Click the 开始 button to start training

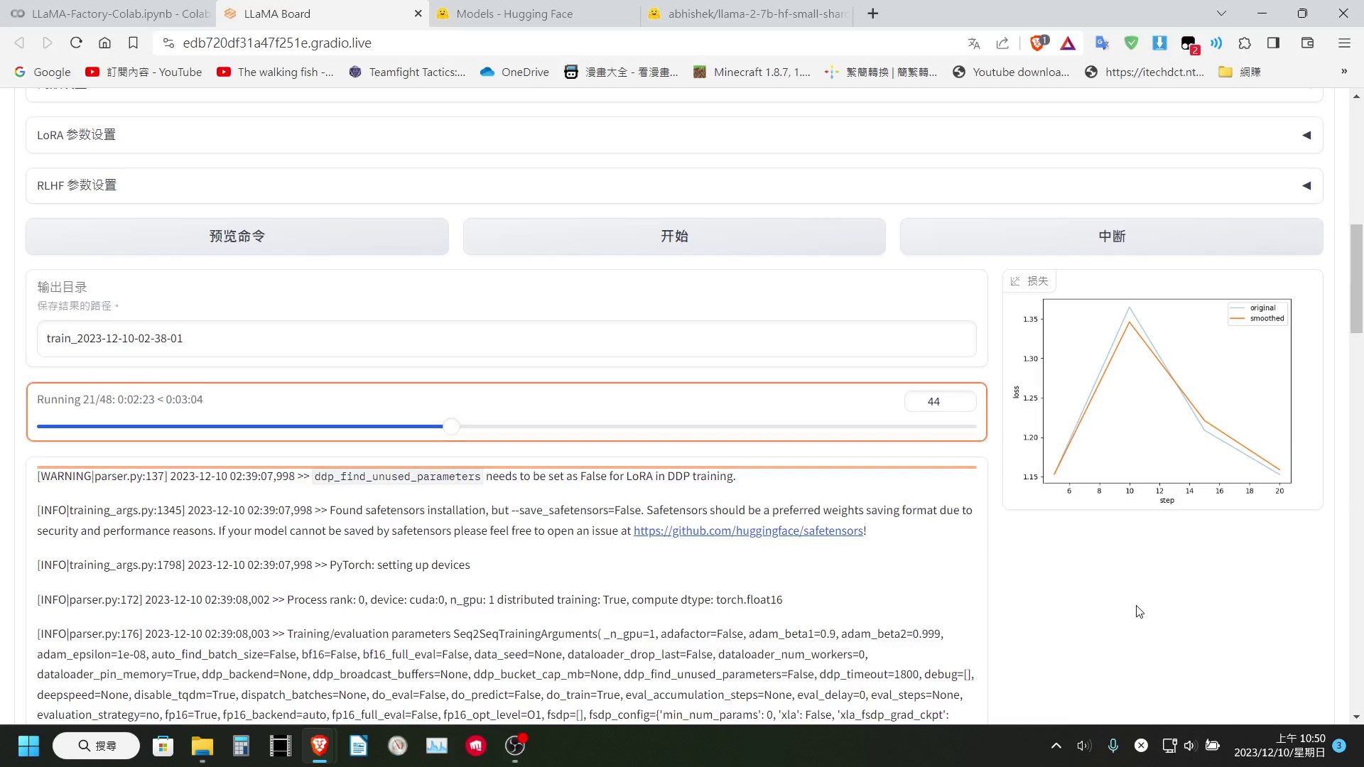click(x=674, y=236)
